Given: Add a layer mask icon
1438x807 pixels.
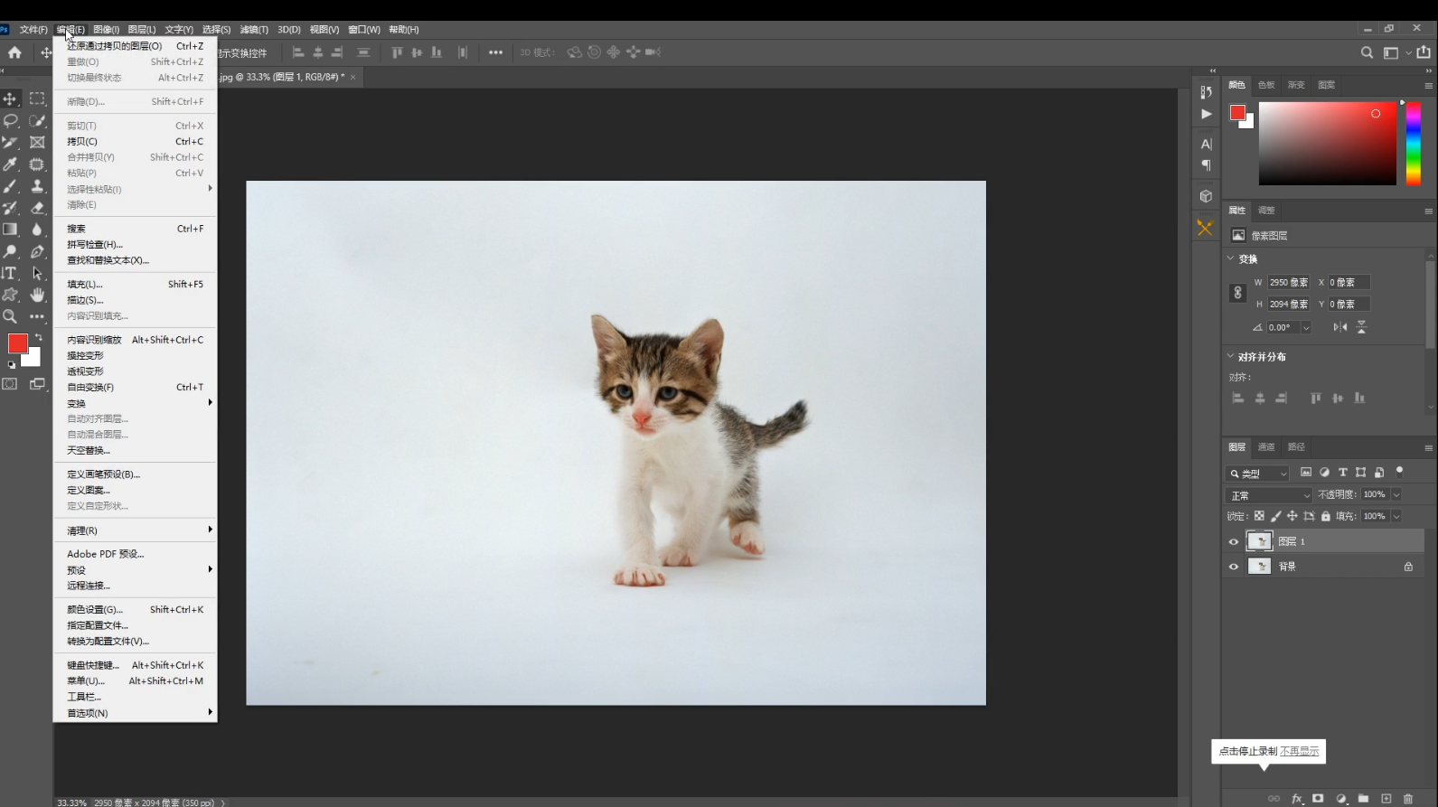Looking at the screenshot, I should pyautogui.click(x=1319, y=799).
